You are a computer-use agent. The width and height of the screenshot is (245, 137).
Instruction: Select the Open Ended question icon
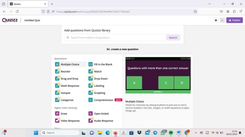(x=90, y=114)
